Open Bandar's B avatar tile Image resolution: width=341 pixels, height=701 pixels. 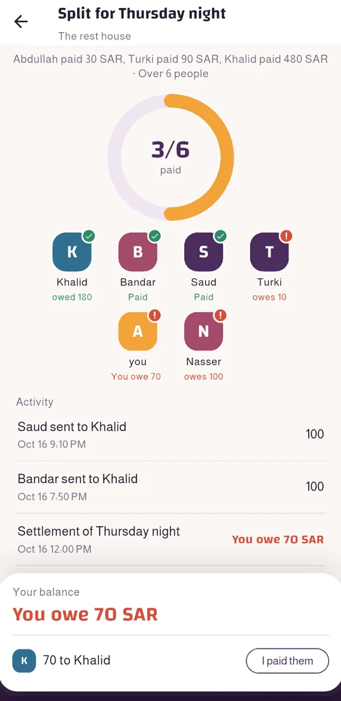[138, 252]
